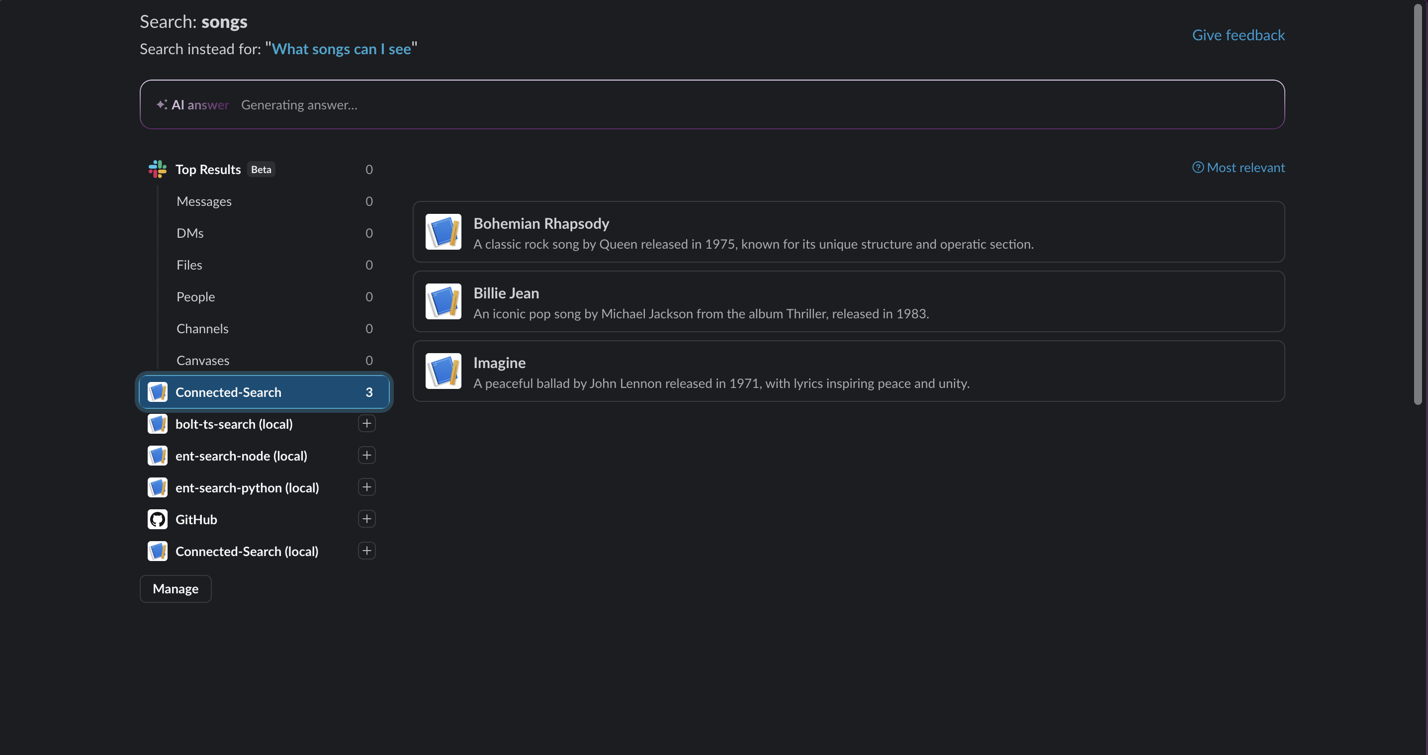Switch to the Messages results filter
1428x755 pixels.
pos(204,201)
